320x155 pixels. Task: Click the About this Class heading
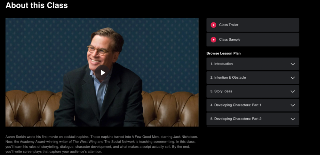(37, 5)
